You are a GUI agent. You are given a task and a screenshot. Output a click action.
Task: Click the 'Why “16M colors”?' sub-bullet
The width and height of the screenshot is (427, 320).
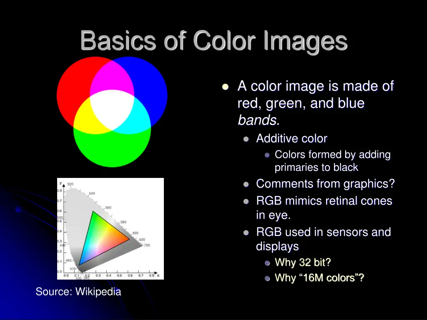pos(319,278)
